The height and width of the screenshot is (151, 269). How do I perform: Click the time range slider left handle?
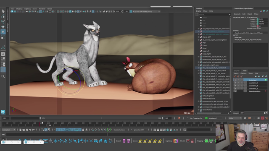(x=40, y=118)
